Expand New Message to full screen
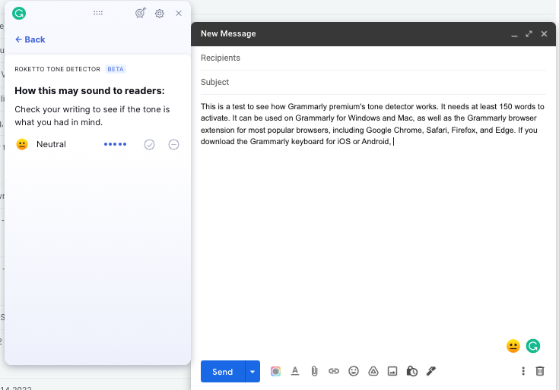 (x=529, y=34)
